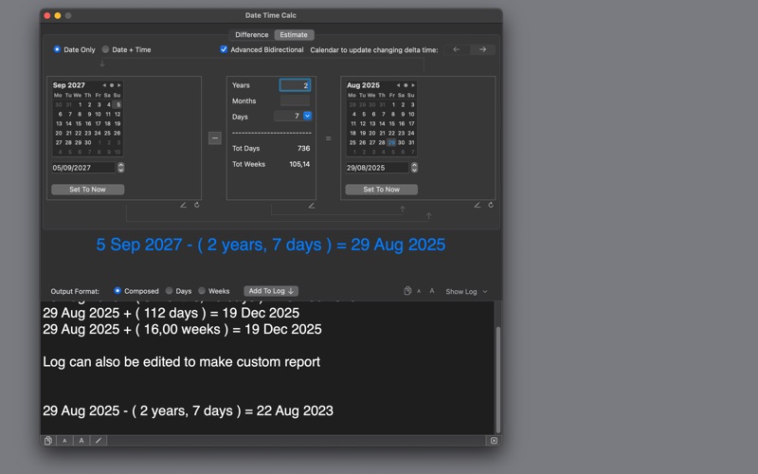758x474 pixels.
Task: Go to next month in Aug 2025 calendar
Action: point(413,85)
